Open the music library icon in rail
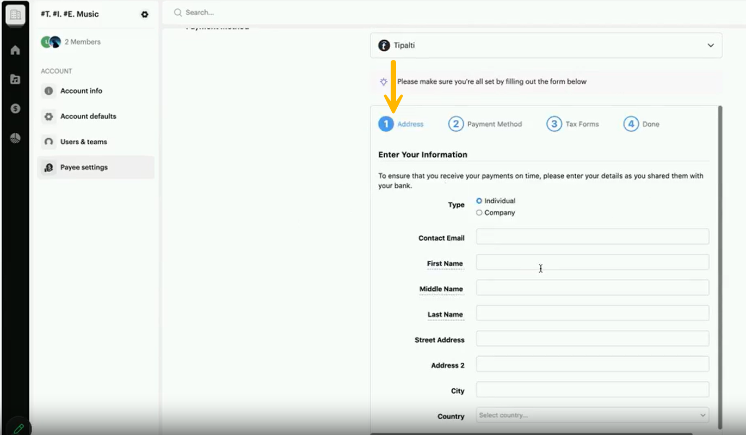Screen dimensions: 746x435 15,79
